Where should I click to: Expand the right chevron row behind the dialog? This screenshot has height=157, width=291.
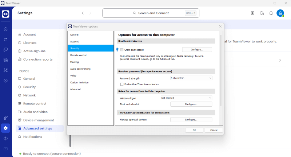pos(280,60)
